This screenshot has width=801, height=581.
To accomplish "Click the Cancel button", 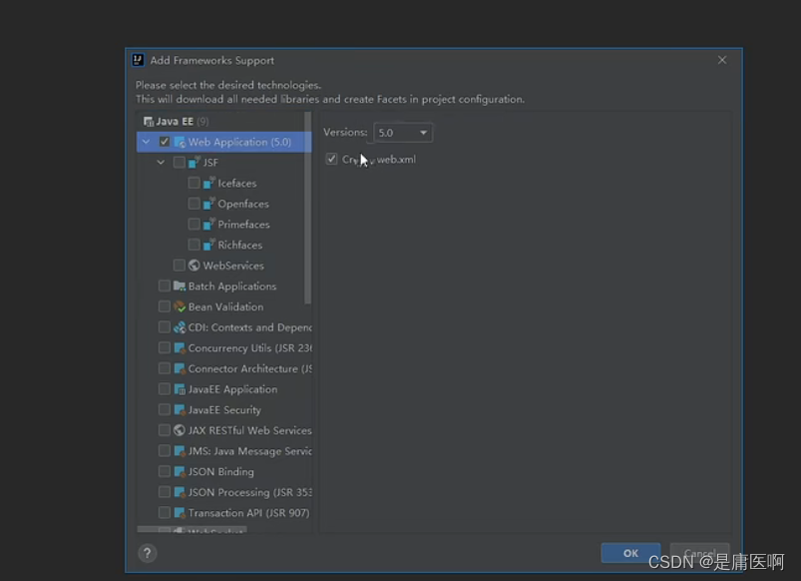I will pos(699,553).
